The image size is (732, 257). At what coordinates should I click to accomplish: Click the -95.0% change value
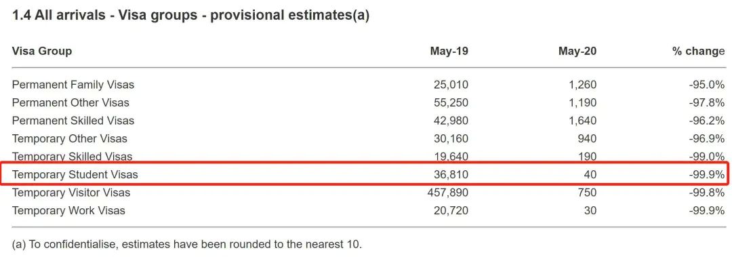(706, 85)
